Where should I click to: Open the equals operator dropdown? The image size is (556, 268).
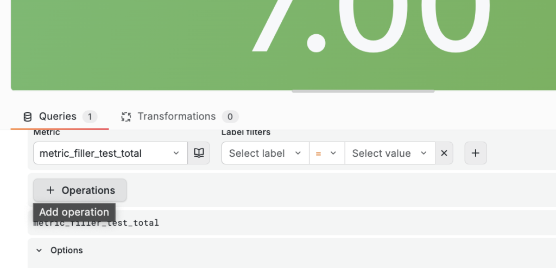coord(327,153)
